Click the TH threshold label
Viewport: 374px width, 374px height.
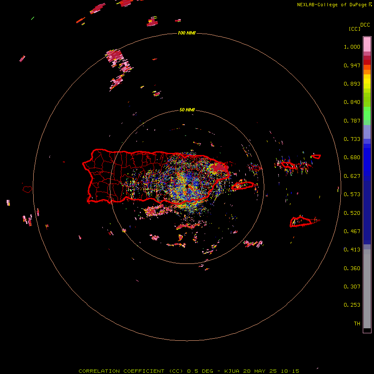coord(357,324)
